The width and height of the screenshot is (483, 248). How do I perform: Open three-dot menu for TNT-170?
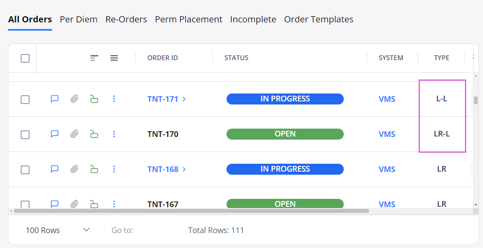[114, 134]
